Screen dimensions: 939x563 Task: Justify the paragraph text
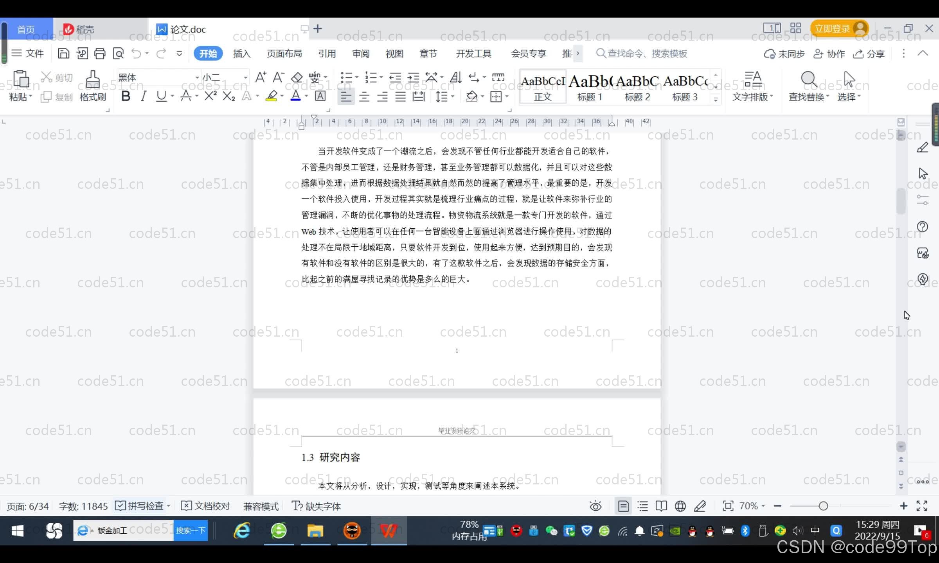coord(400,96)
